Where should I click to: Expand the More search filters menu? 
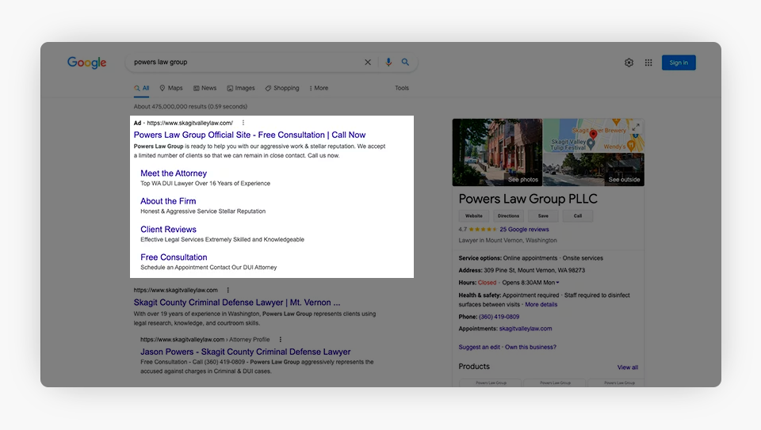319,88
